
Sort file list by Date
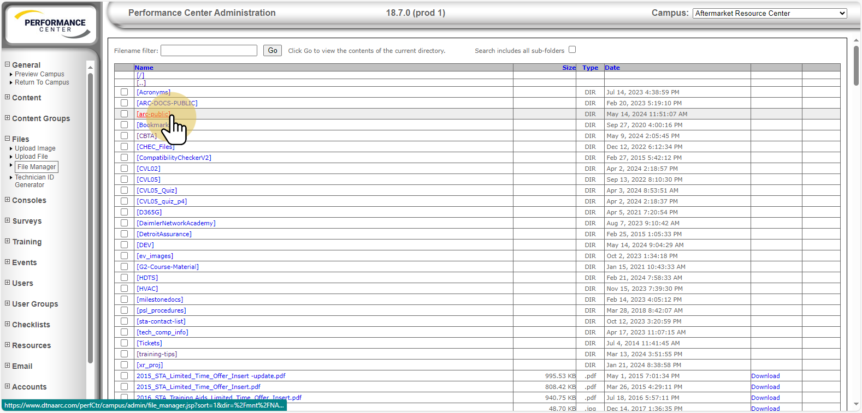[x=612, y=68]
